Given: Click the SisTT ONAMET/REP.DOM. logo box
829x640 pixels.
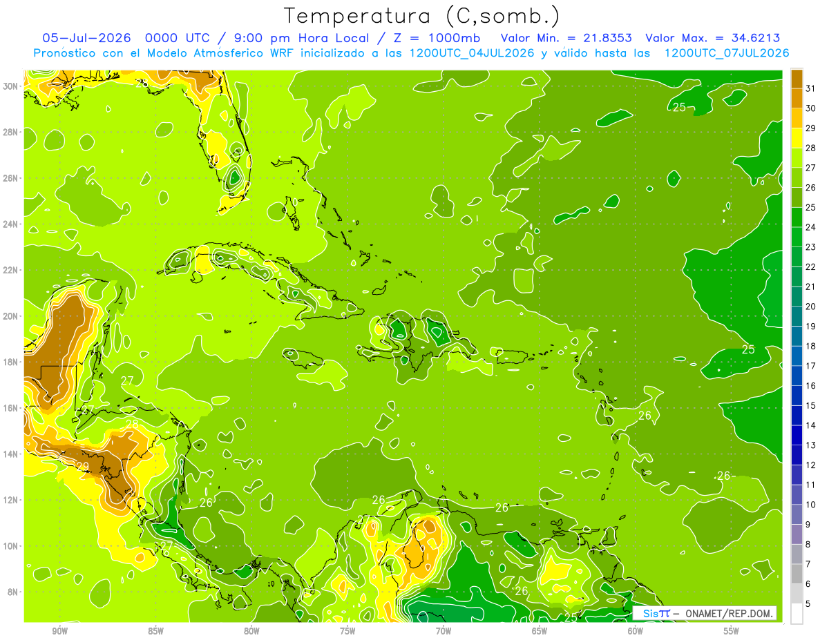Looking at the screenshot, I should [705, 613].
